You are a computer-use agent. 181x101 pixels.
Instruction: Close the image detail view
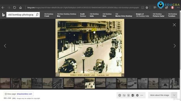(x=174, y=25)
